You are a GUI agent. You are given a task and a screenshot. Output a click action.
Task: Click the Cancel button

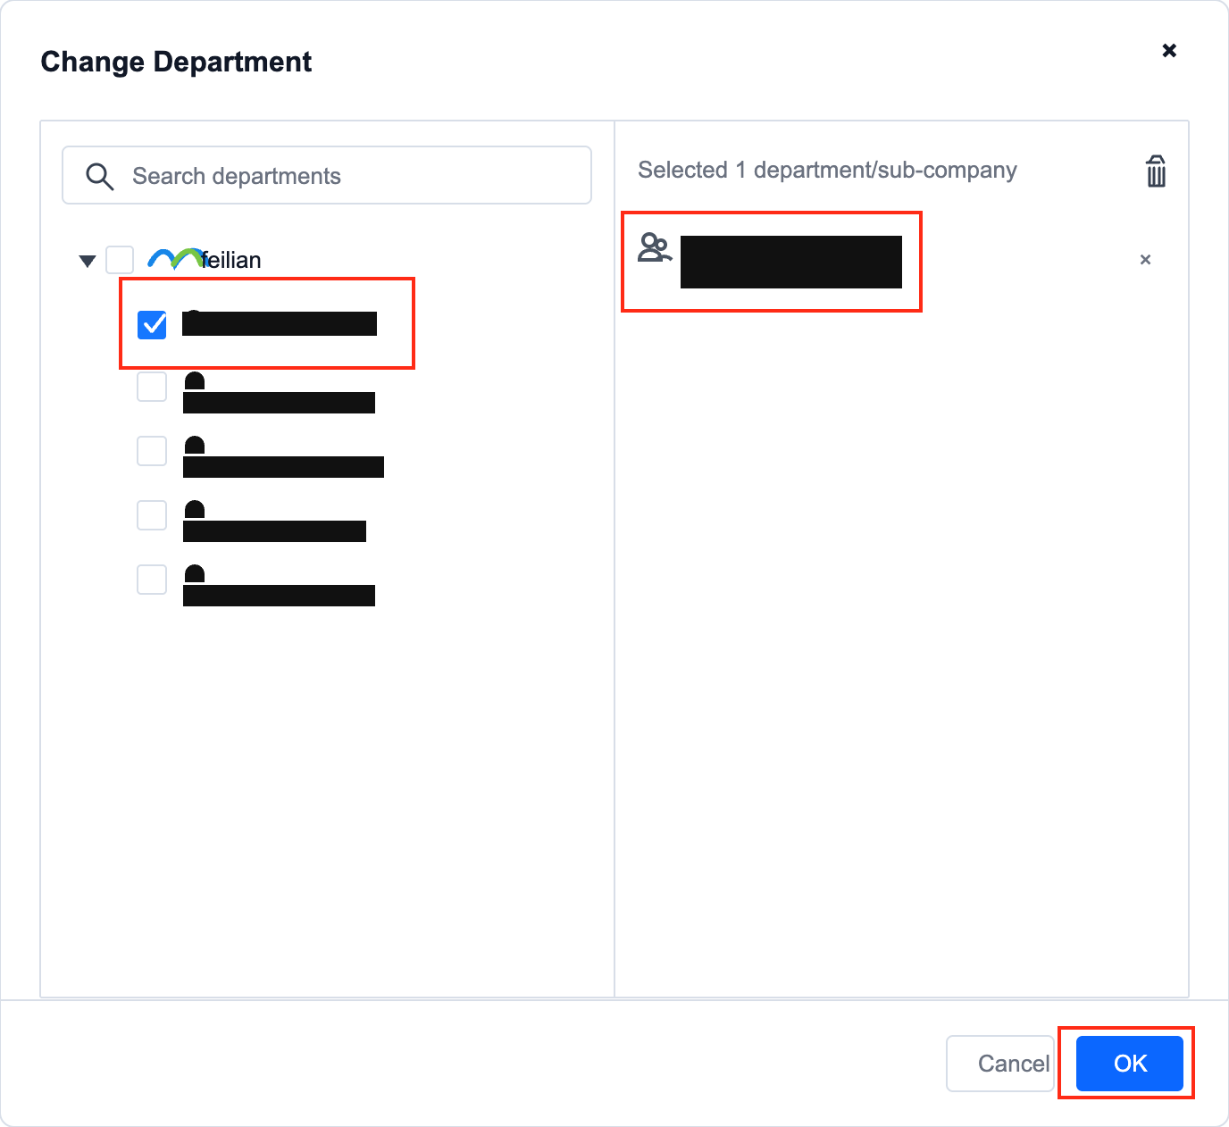coord(1000,1064)
